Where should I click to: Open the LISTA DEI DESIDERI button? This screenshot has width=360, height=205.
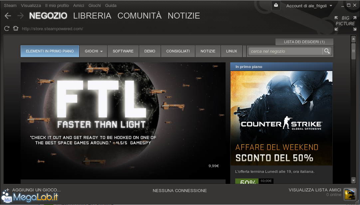point(304,42)
